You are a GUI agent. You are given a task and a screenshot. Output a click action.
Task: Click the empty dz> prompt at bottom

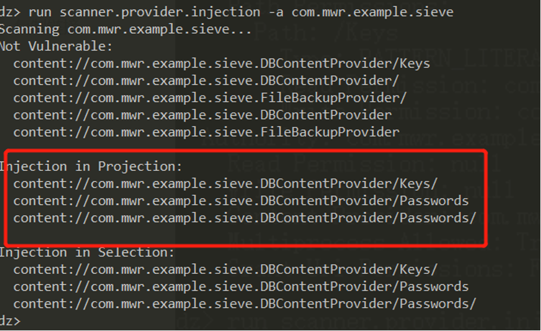coord(10,321)
